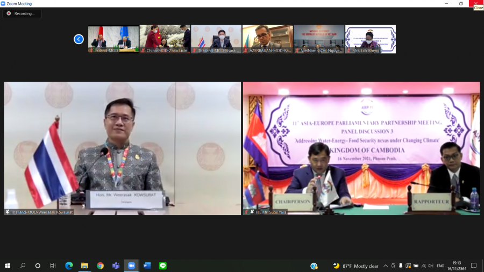Select the China-MOD Zhao Lixin thumbnail

pos(165,39)
